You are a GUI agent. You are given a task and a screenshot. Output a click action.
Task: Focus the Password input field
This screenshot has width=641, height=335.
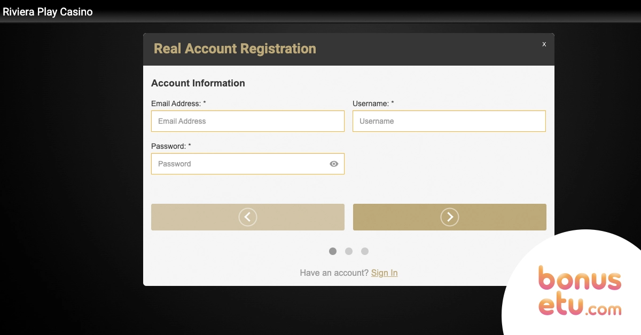point(248,164)
